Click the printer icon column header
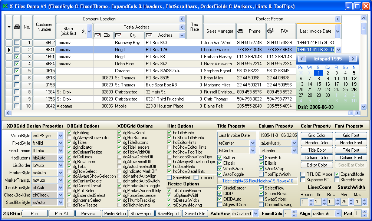Viewport: 372px width, 221px height. (x=17, y=27)
